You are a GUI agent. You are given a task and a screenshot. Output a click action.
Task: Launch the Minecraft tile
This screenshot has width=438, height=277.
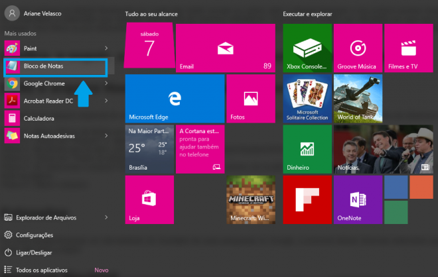pyautogui.click(x=251, y=199)
